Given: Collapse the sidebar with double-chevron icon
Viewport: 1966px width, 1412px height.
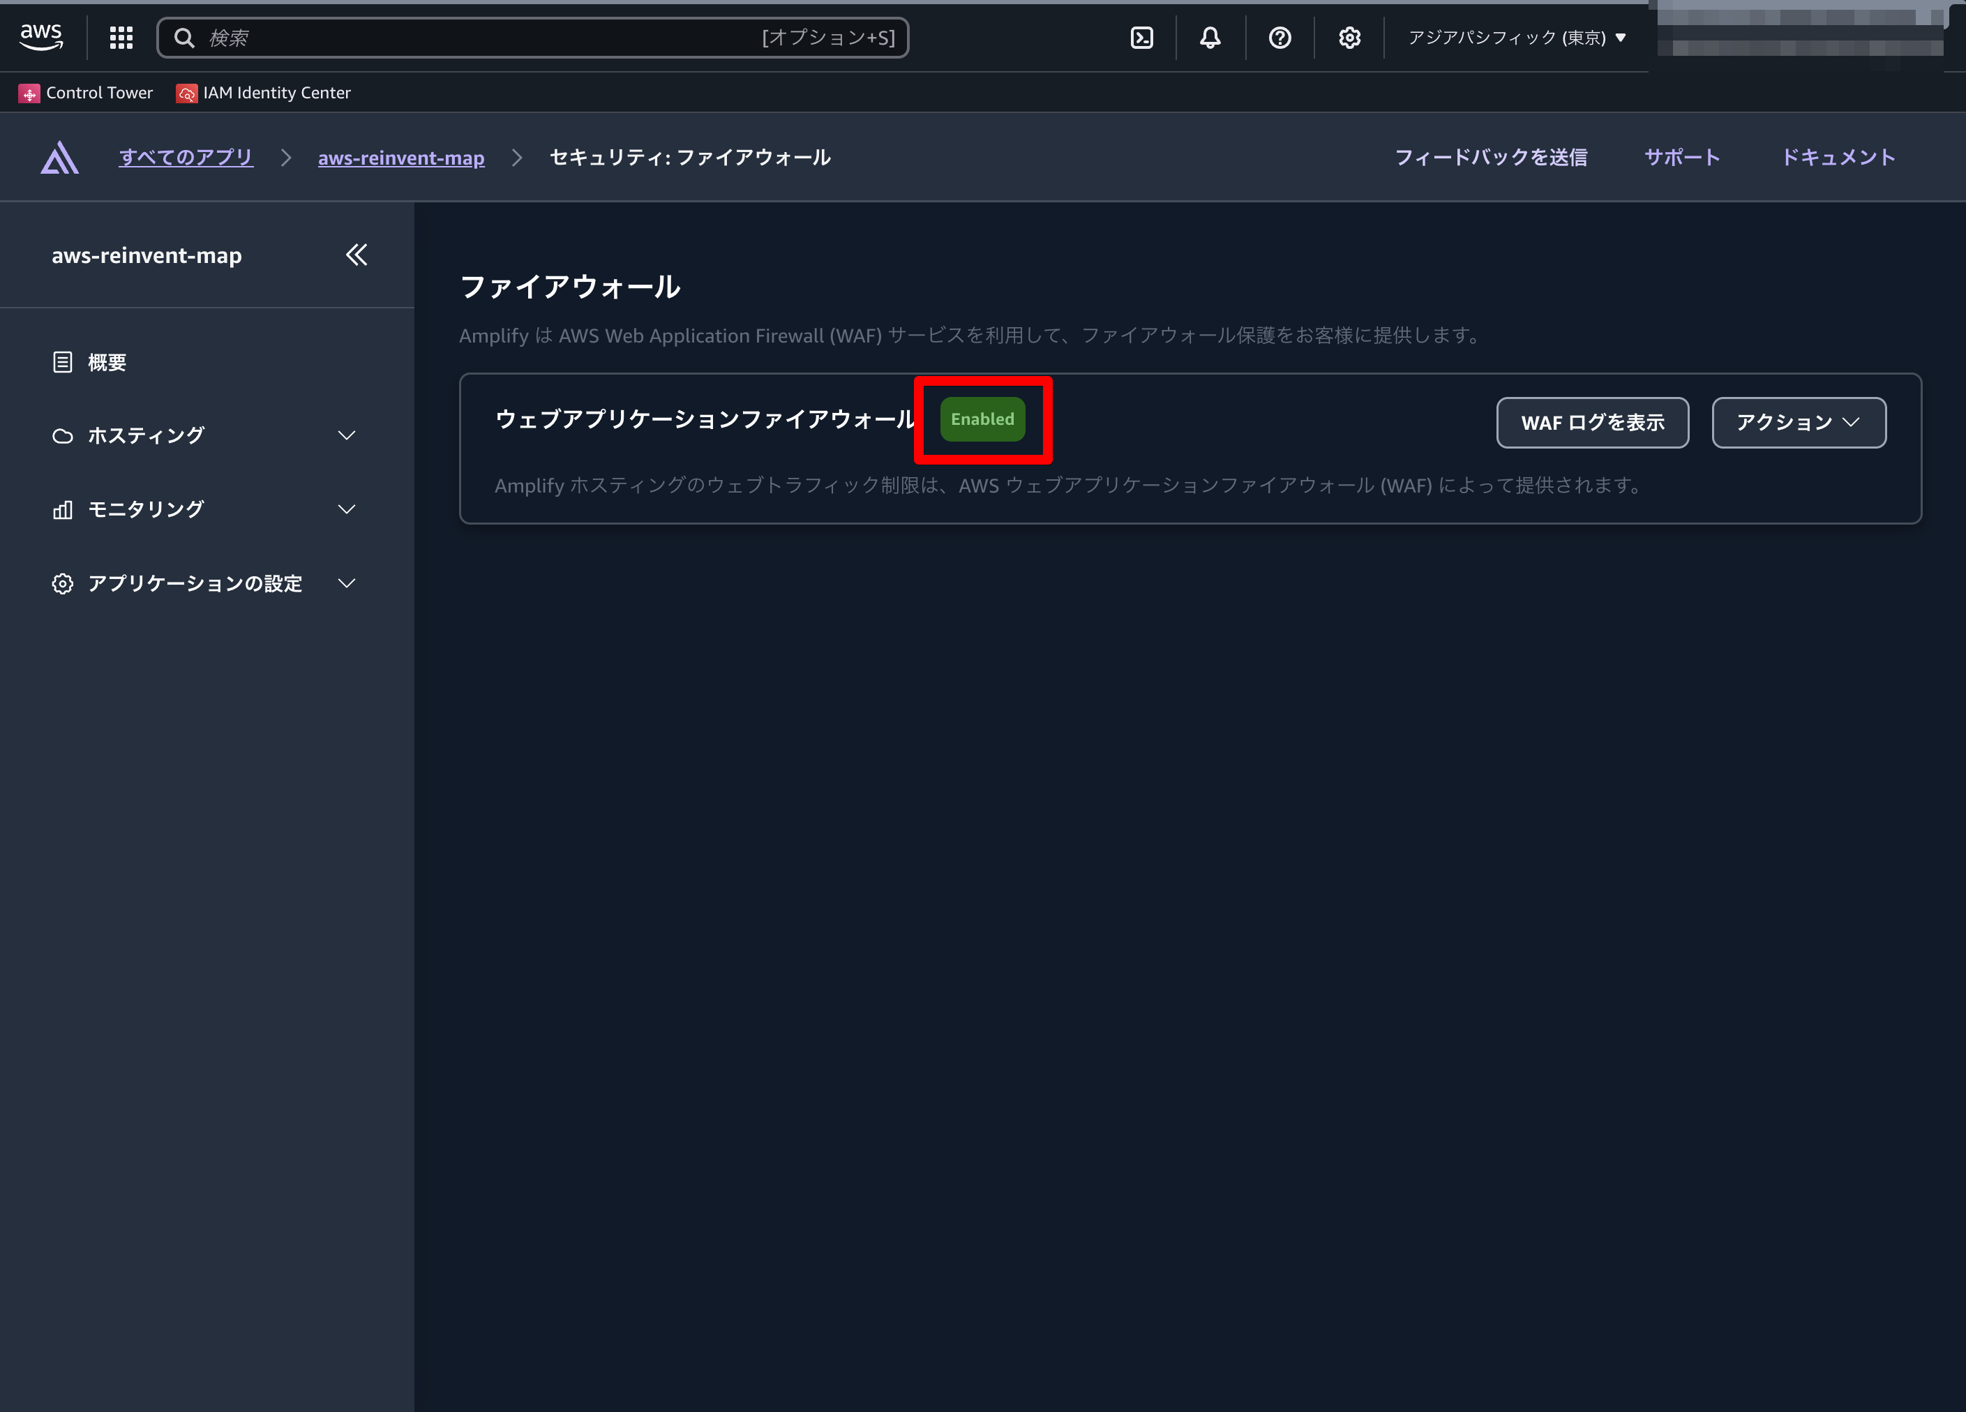Looking at the screenshot, I should click(357, 255).
